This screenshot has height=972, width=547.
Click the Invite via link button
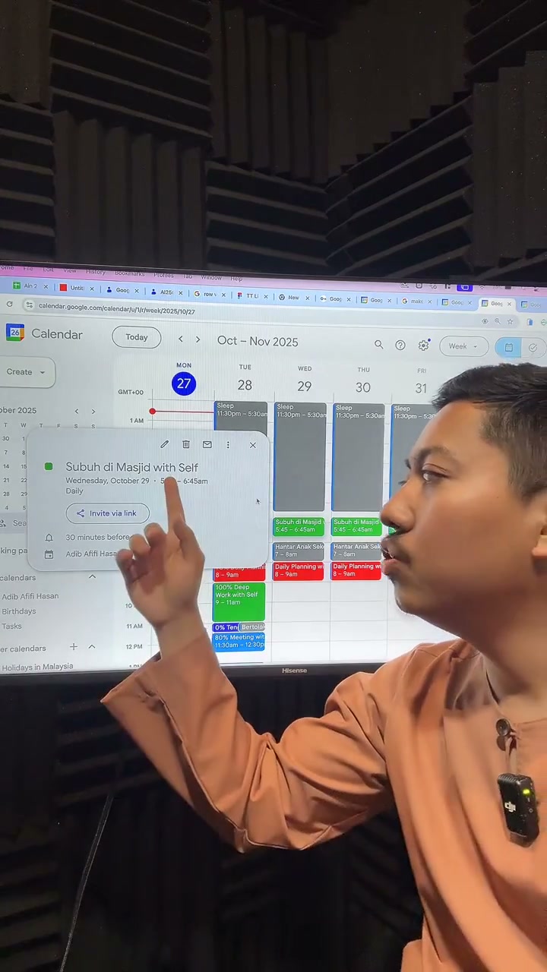[107, 513]
